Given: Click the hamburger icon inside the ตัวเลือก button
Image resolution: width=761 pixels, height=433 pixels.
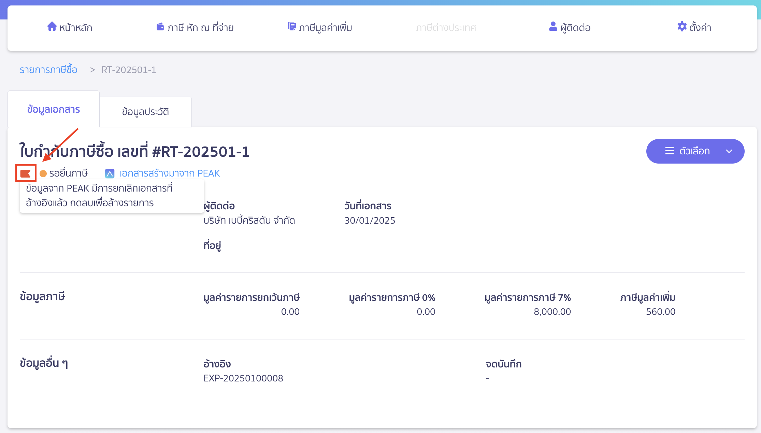Looking at the screenshot, I should coord(669,151).
